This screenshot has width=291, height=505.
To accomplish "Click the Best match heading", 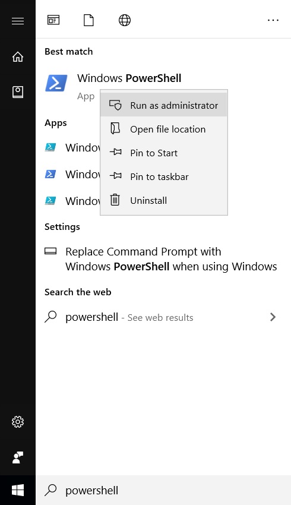I will [x=68, y=52].
